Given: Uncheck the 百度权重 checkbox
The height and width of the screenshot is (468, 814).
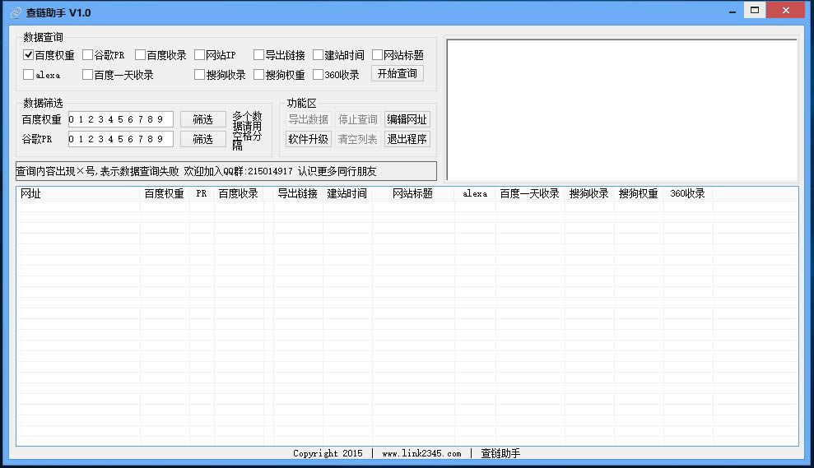Looking at the screenshot, I should pyautogui.click(x=29, y=55).
